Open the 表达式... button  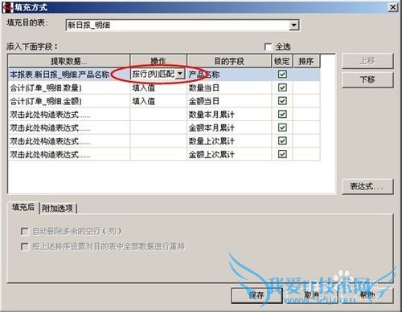coord(367,186)
